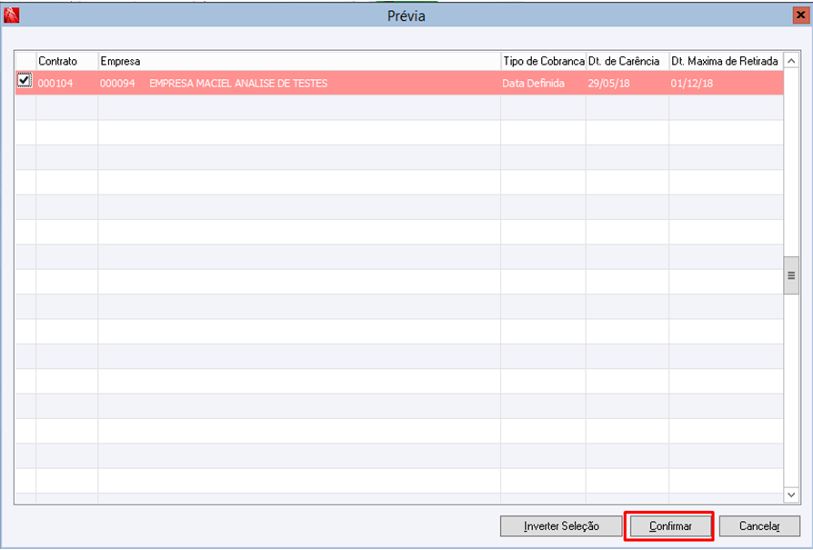Viewport: 813px width, 550px height.
Task: Click the Dt. Maxima de Retirada column header
Action: [726, 61]
